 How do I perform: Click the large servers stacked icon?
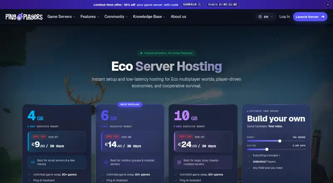179,162
